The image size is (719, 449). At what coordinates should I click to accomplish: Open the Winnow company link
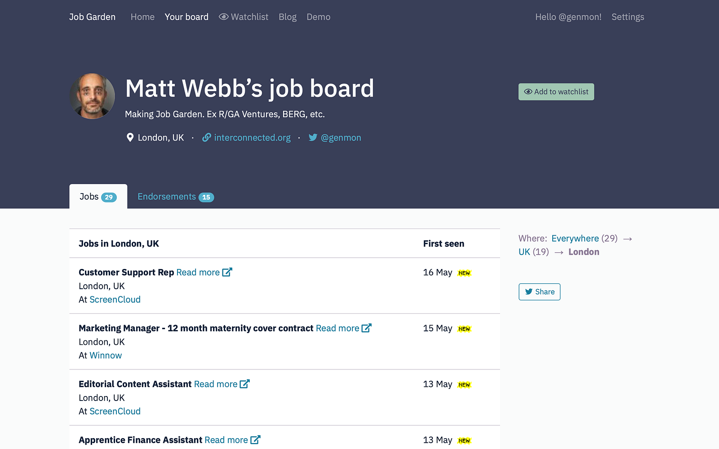coord(106,355)
